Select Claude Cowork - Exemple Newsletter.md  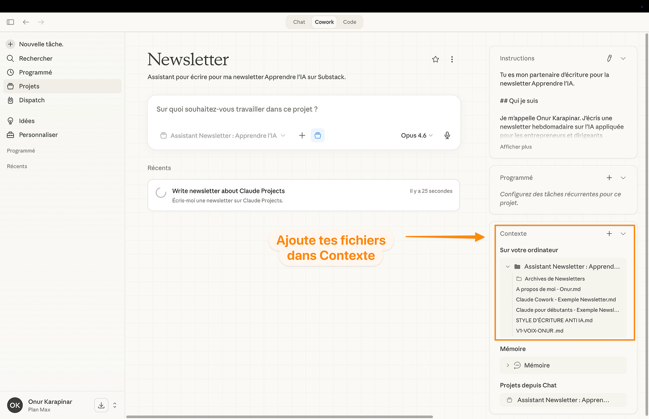click(x=566, y=300)
